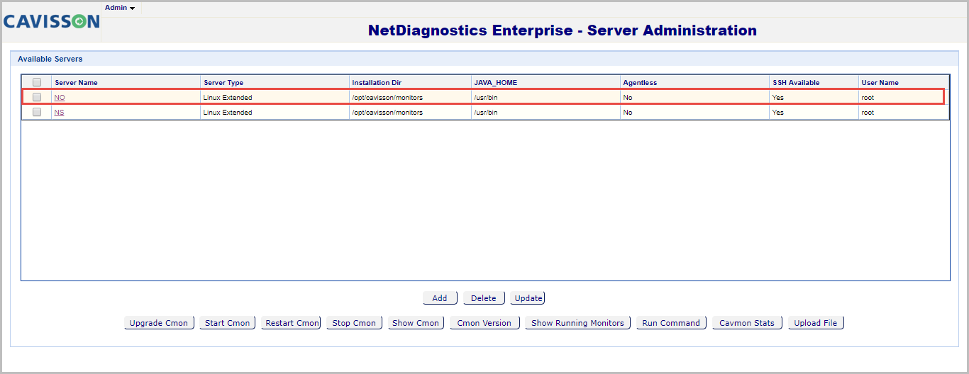Click the Update button

coord(528,298)
